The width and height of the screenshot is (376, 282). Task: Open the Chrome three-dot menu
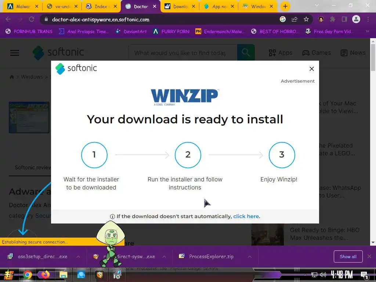pos(368,19)
